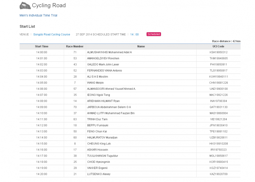Click the Race distance : 42 km label
Image resolution: width=255 pixels, height=182 pixels.
click(x=226, y=41)
